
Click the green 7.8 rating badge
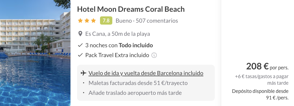(106, 21)
